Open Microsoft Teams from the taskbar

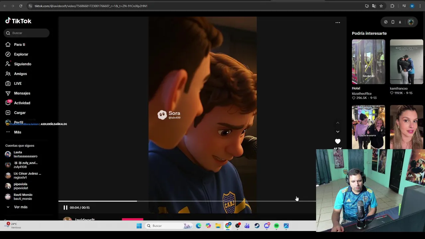247,226
